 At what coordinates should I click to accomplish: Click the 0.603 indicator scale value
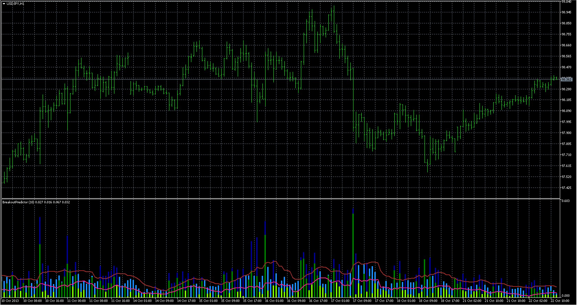[x=565, y=201]
